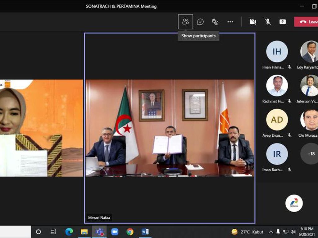
Task: Open Zoom from the taskbar
Action: [x=115, y=232]
